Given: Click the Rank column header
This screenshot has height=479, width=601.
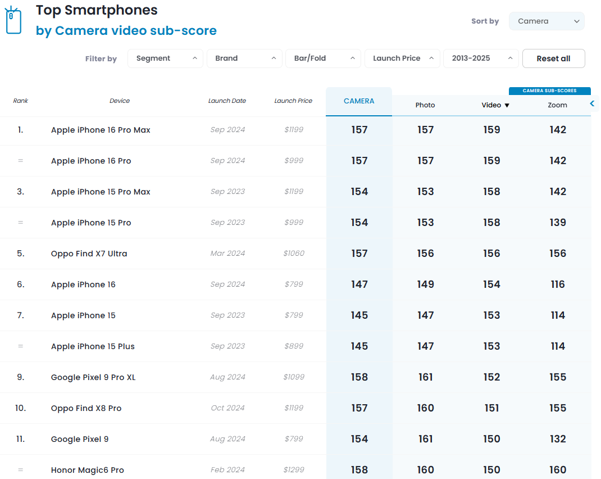Looking at the screenshot, I should tap(21, 101).
